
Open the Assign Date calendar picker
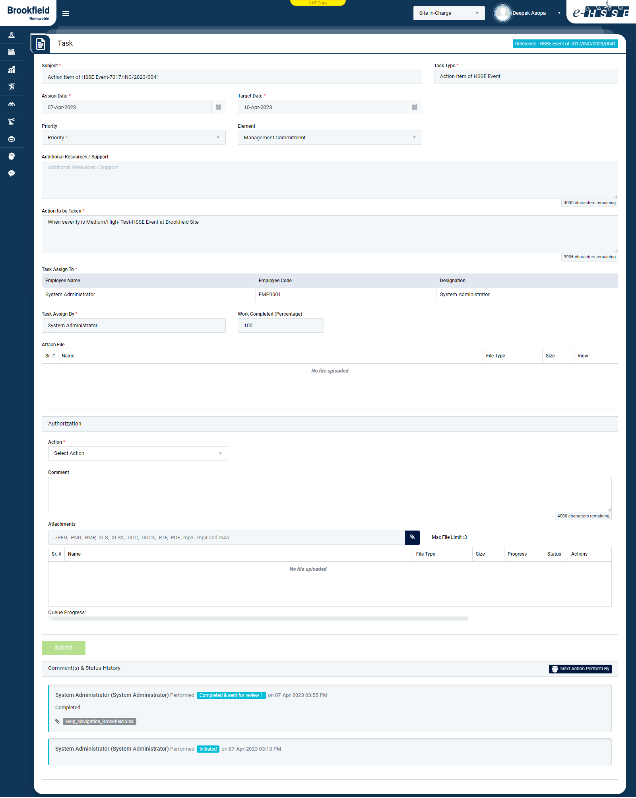[218, 107]
